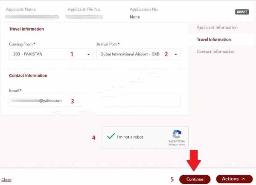Click the Application No. value None

[135, 17]
